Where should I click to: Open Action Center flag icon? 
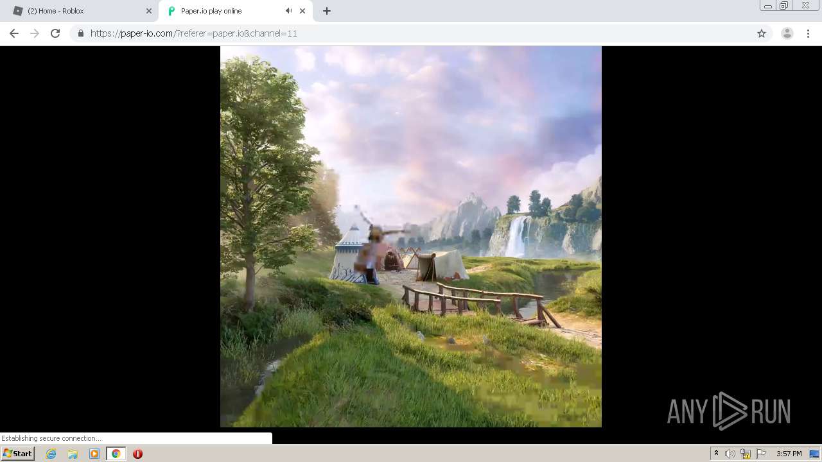[761, 454]
